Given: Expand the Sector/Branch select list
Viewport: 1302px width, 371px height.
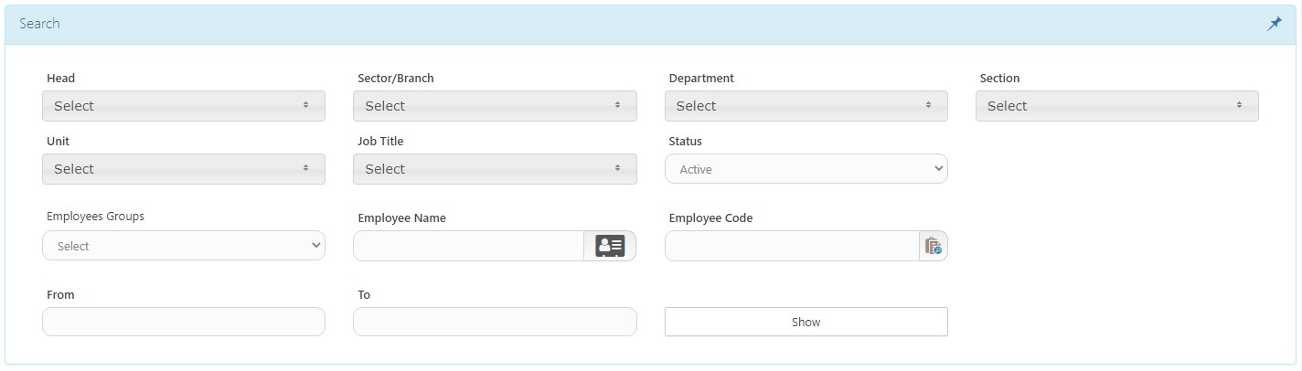Looking at the screenshot, I should click(x=495, y=106).
